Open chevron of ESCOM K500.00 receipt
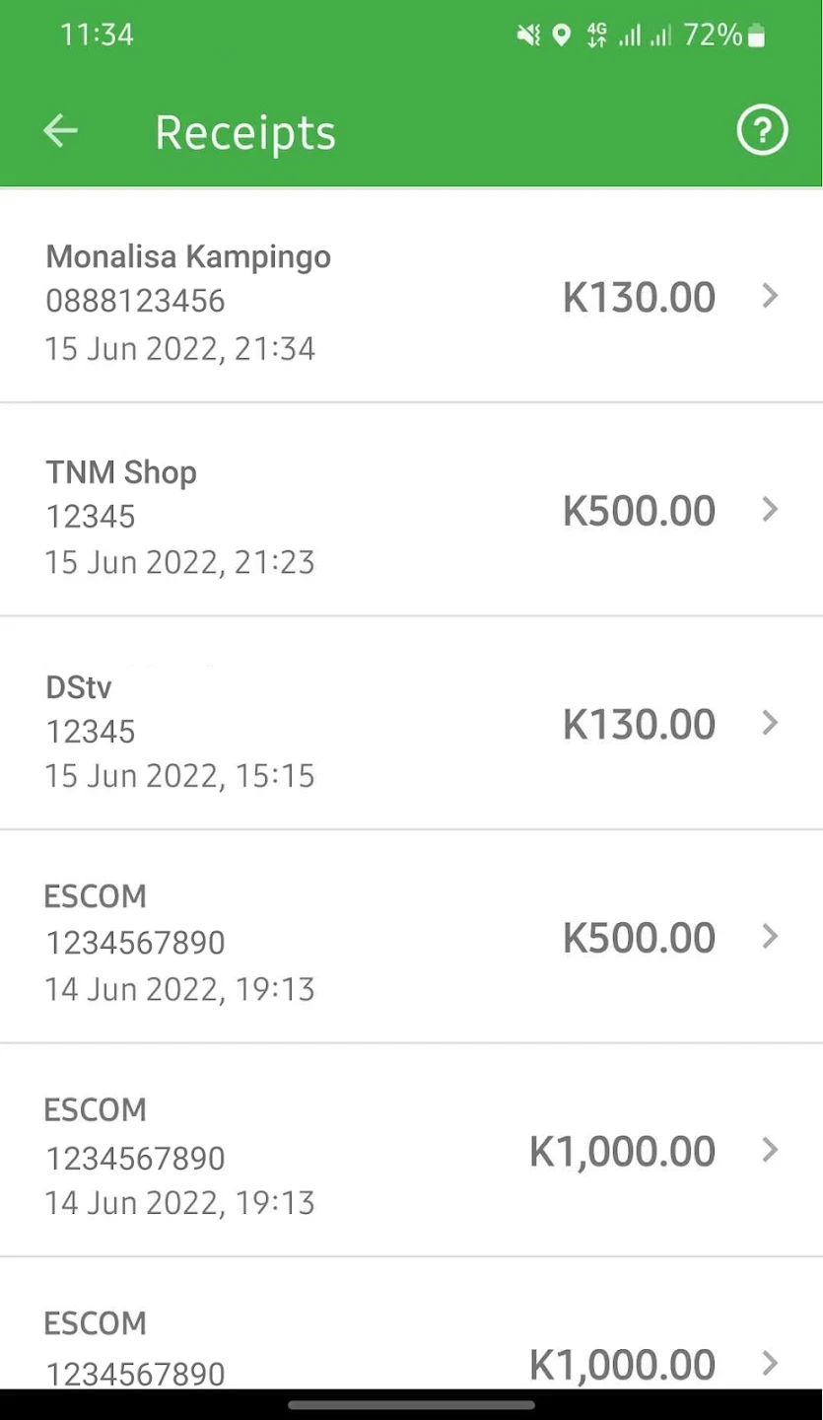Screen dimensions: 823x1420 pyautogui.click(x=771, y=937)
